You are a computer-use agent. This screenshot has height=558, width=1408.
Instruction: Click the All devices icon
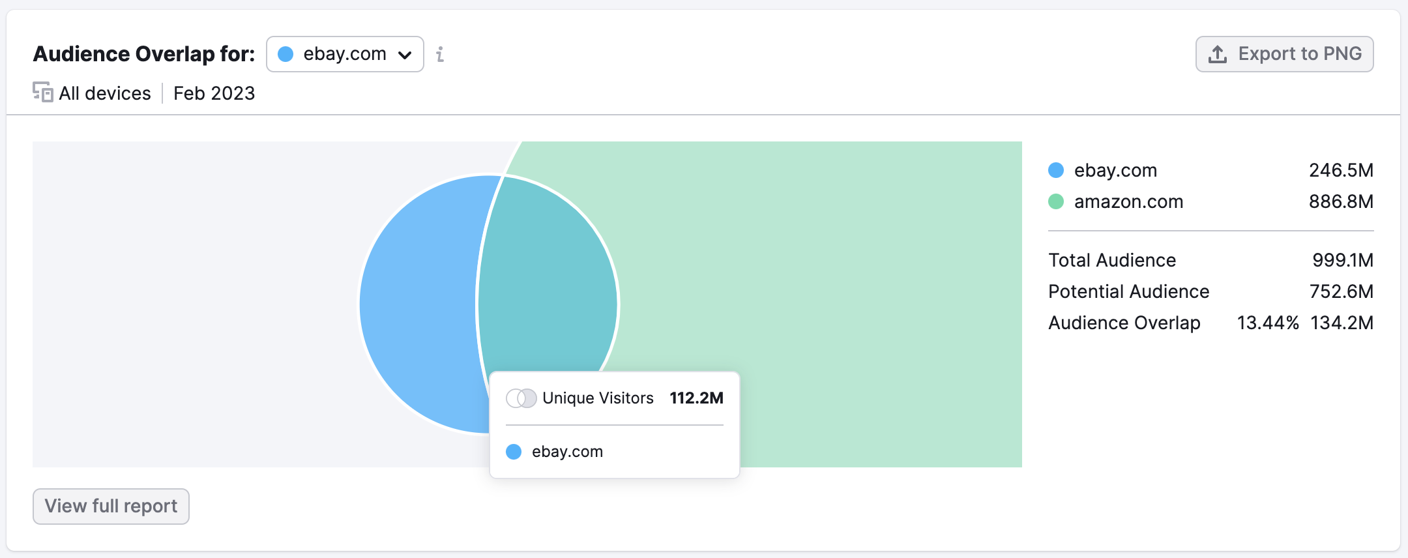[x=43, y=93]
